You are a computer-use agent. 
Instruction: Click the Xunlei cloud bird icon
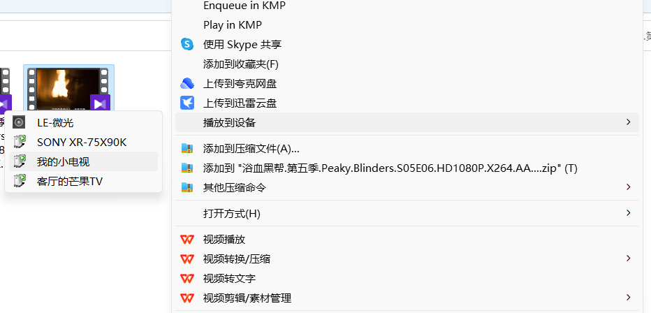click(x=187, y=103)
